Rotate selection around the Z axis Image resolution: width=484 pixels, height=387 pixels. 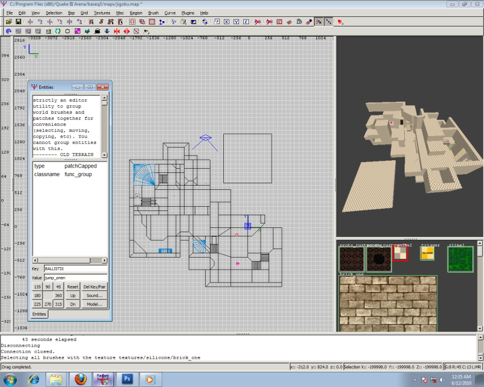[79, 22]
